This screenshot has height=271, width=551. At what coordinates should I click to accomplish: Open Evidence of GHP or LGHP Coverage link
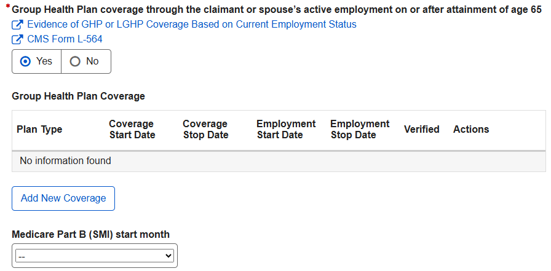191,25
